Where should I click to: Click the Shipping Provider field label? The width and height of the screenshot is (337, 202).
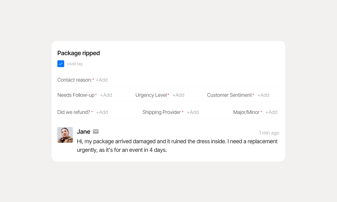tap(161, 112)
